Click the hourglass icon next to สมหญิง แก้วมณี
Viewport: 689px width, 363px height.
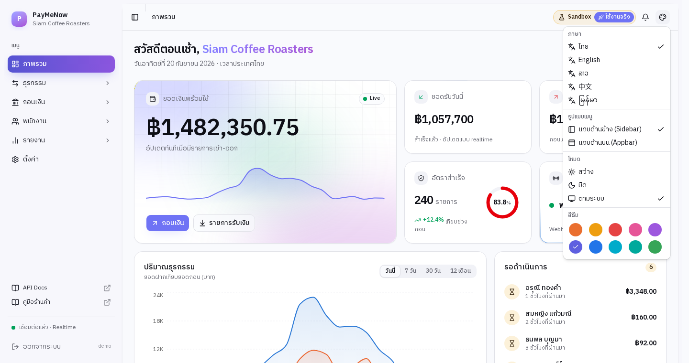coord(512,318)
